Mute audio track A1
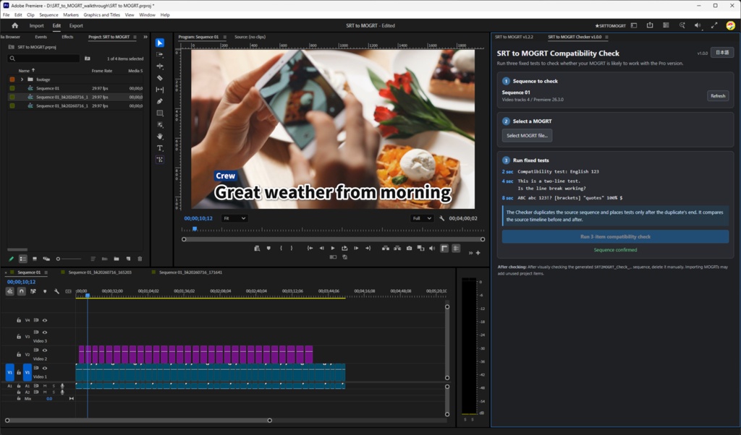The image size is (741, 435). pyautogui.click(x=45, y=386)
